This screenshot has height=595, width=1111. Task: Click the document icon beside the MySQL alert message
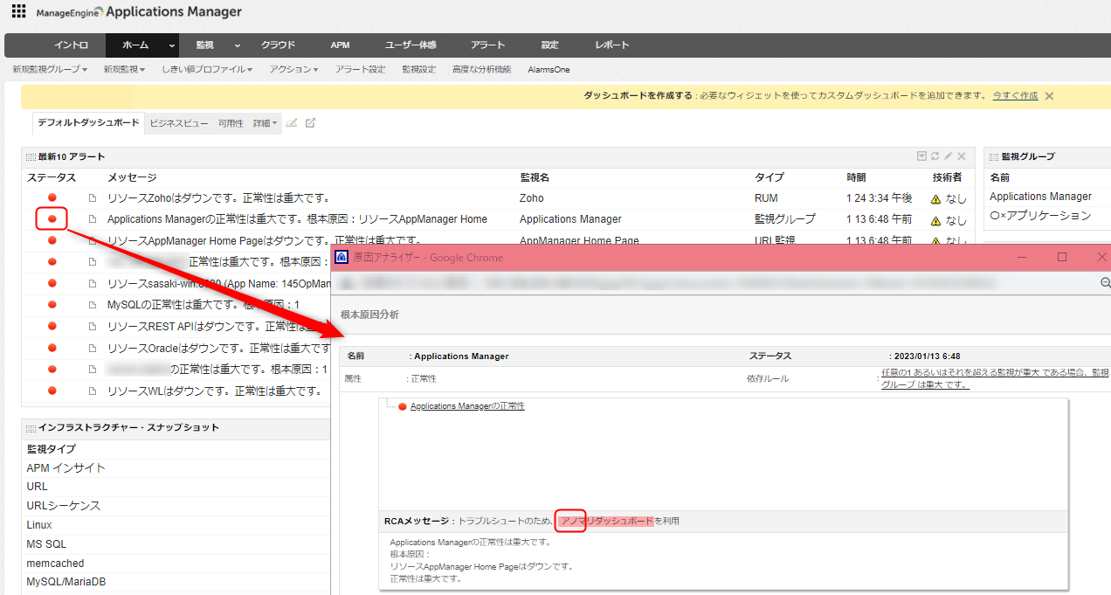tap(92, 305)
